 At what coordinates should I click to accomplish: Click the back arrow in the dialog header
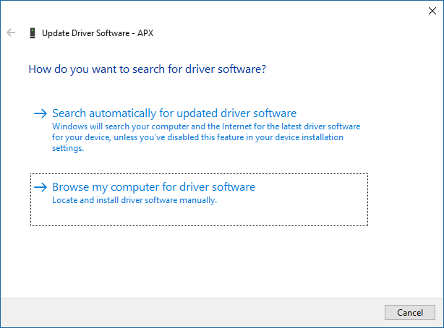point(11,33)
